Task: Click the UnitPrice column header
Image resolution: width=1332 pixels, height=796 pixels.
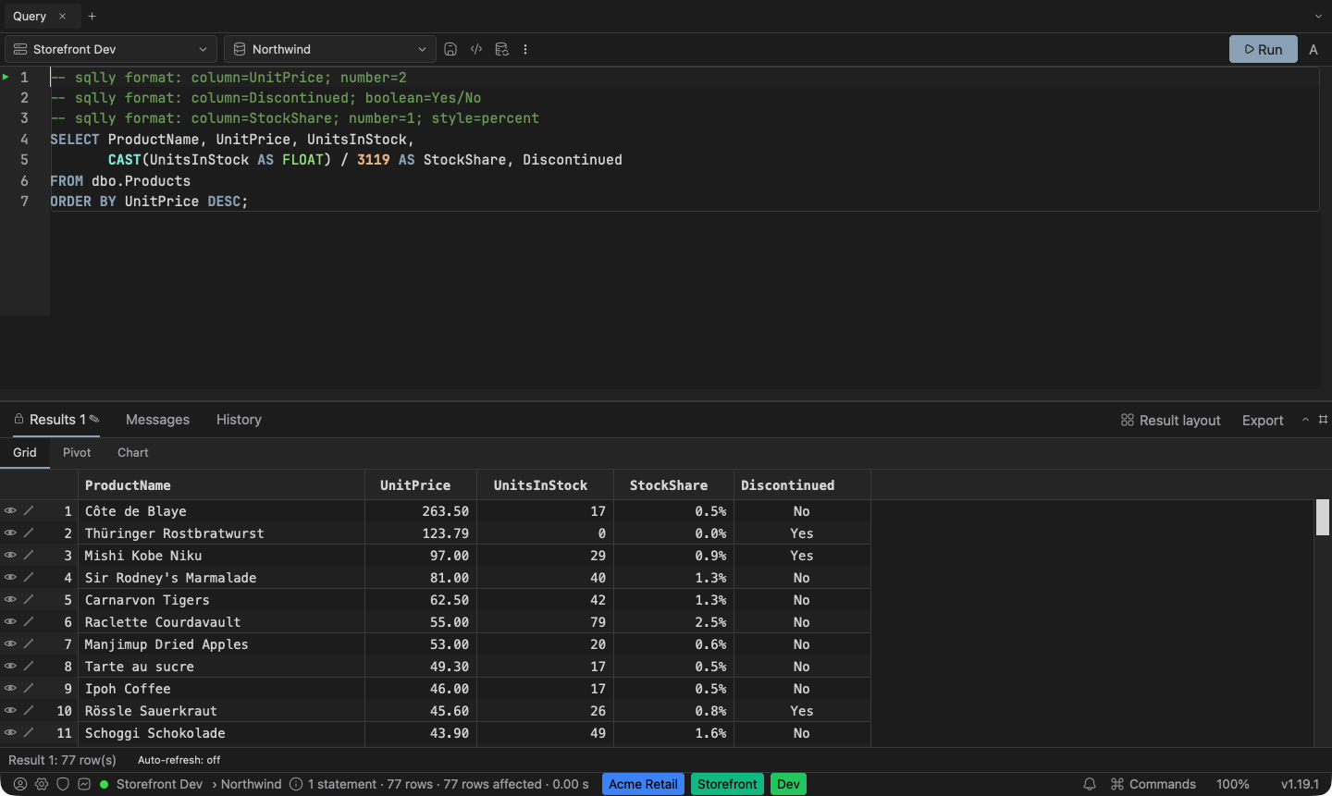Action: [x=421, y=485]
